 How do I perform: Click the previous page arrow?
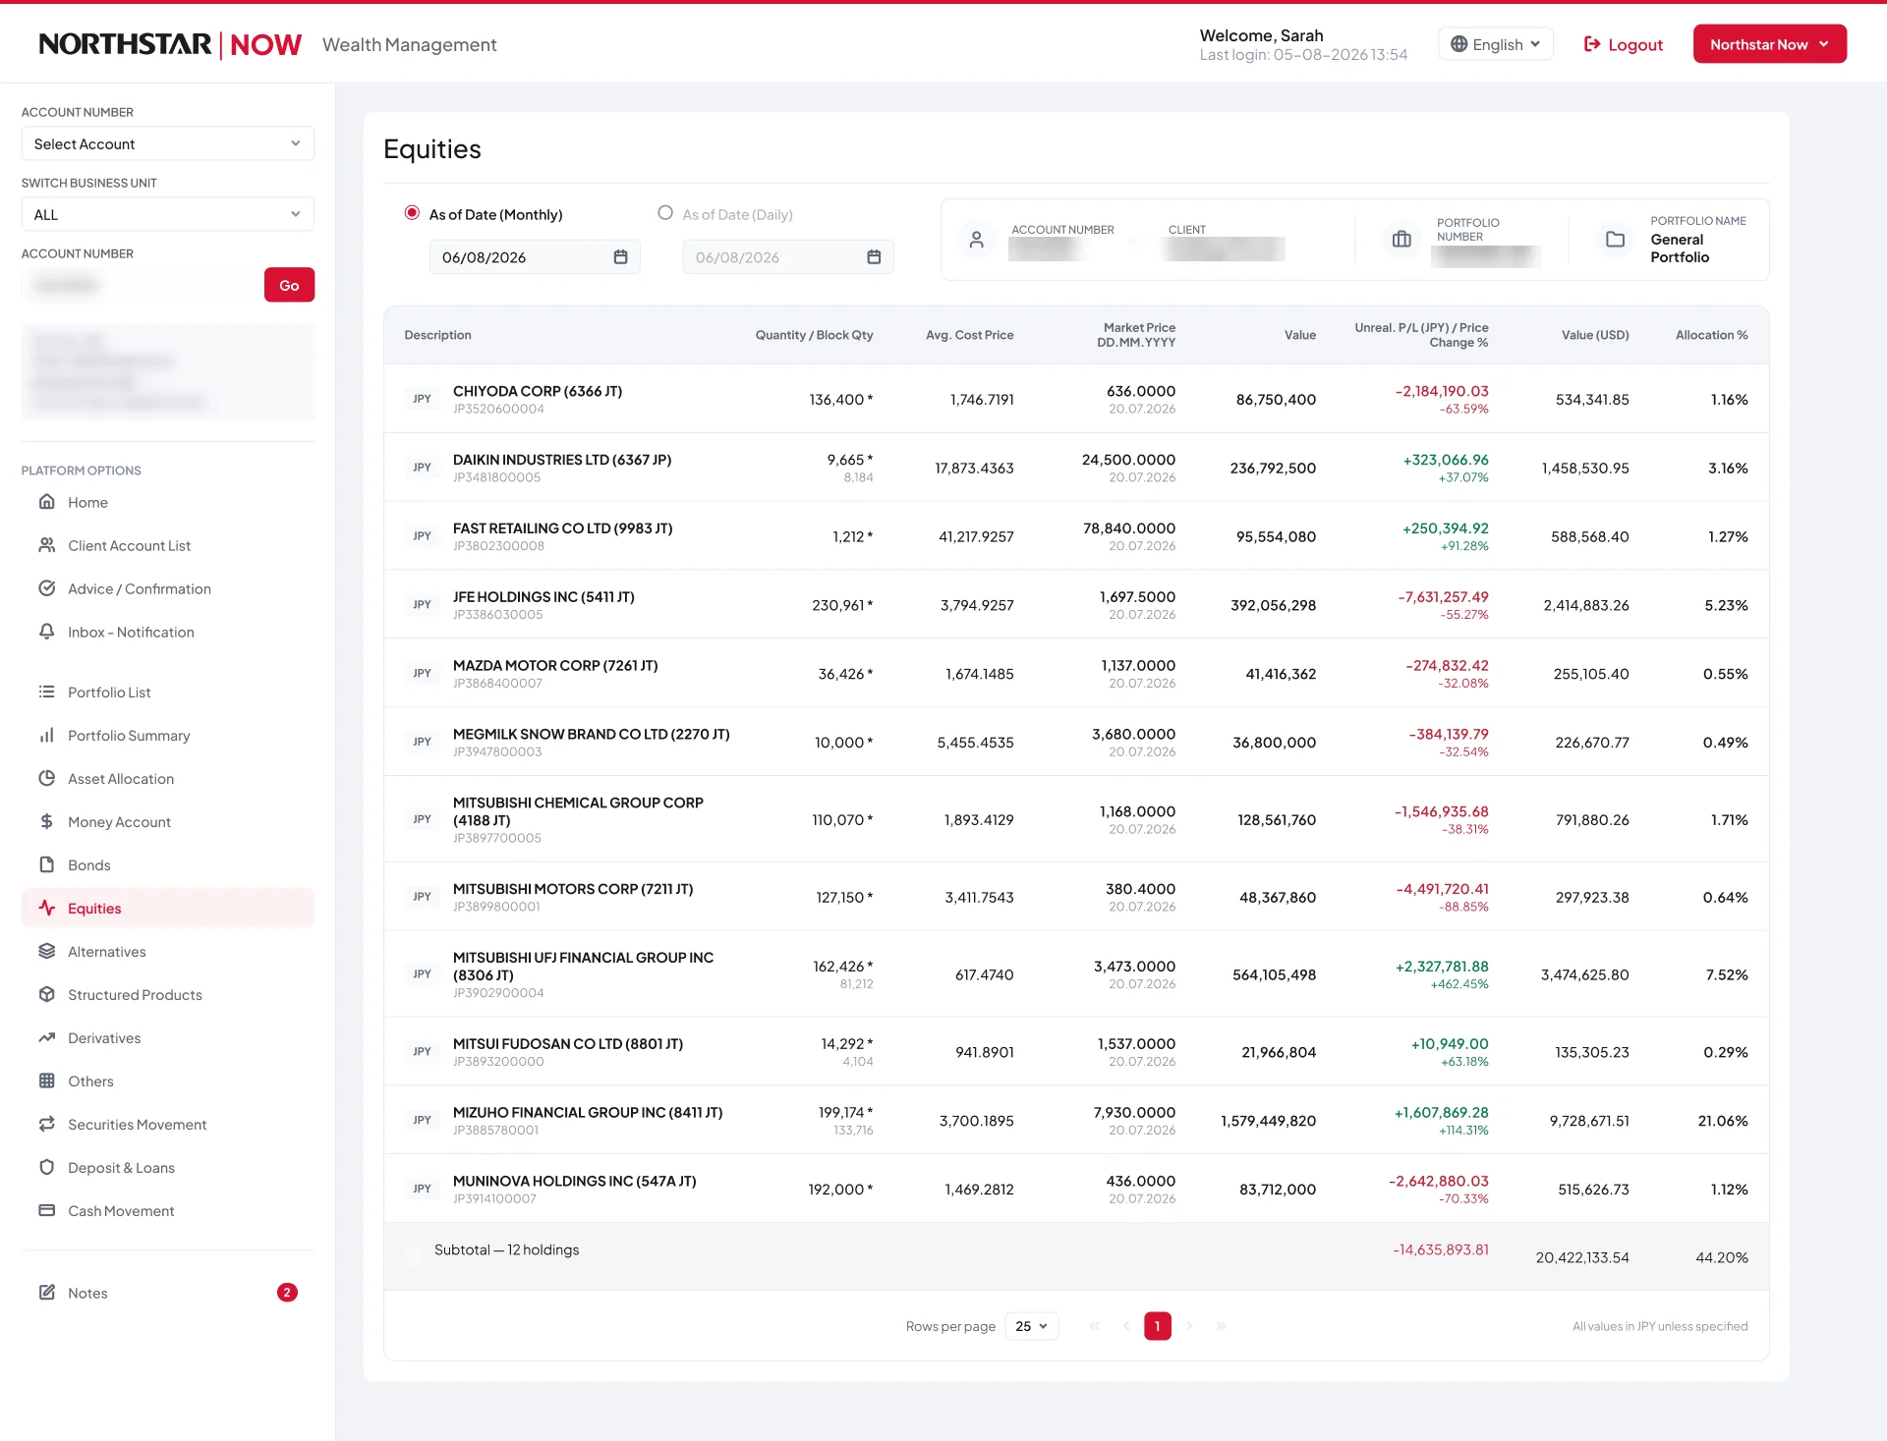point(1126,1326)
